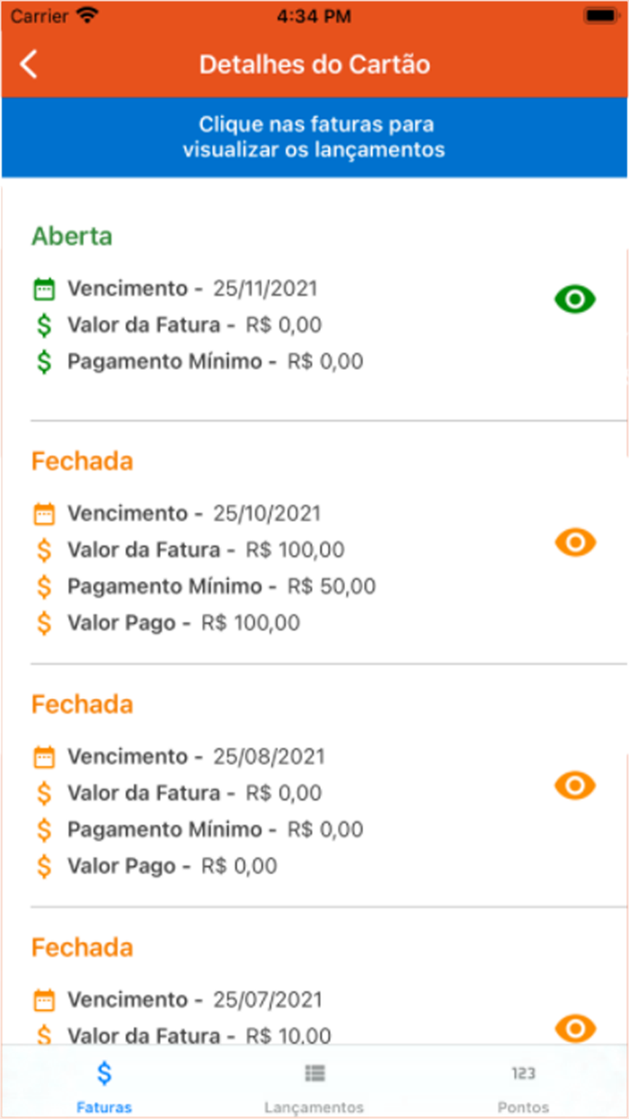Click the grid icon above Lançamentos

(x=314, y=1072)
